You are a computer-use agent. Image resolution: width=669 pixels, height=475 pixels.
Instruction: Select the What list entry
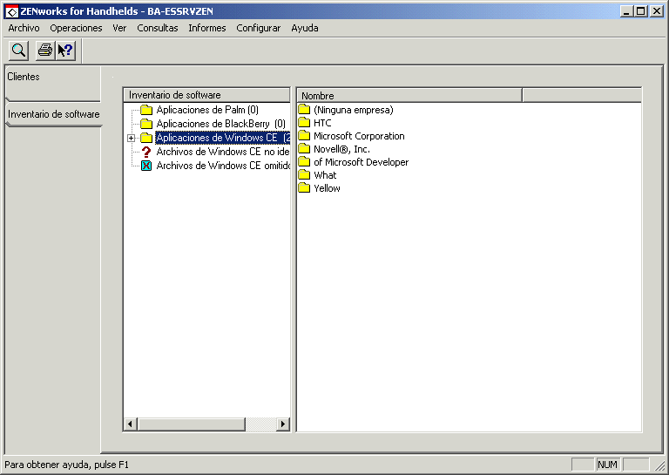tap(325, 175)
